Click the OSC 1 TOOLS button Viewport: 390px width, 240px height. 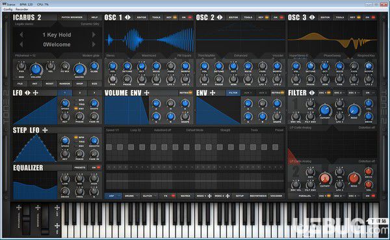click(157, 18)
